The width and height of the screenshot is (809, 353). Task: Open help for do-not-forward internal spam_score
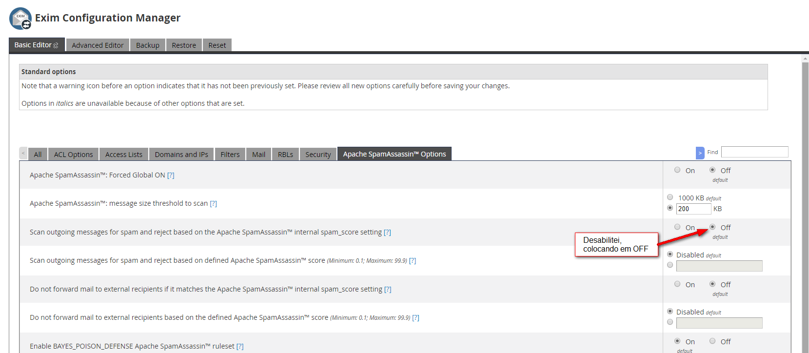click(388, 289)
